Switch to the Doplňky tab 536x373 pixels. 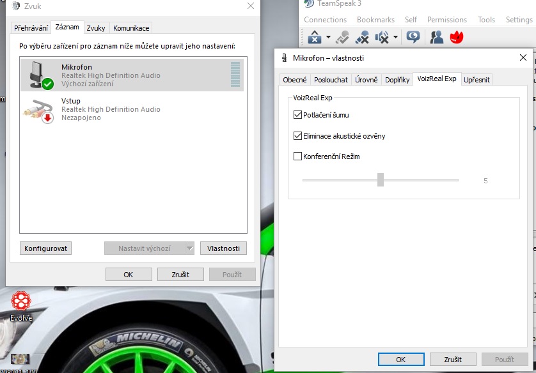[397, 79]
